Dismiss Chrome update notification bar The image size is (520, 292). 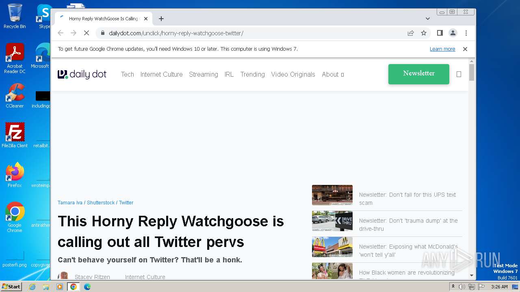(x=465, y=49)
